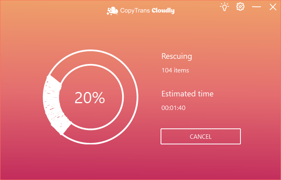This screenshot has width=281, height=180.
Task: Minimize the Cloudly window
Action: (x=256, y=7)
